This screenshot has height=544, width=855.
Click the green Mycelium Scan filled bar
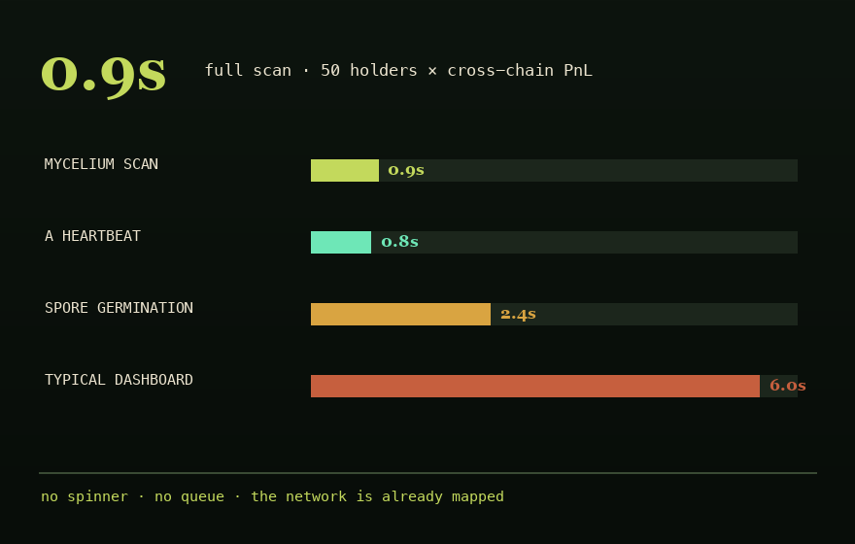click(x=345, y=171)
